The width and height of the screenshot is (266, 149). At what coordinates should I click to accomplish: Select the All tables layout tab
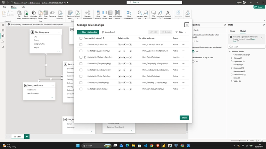[x=18, y=136]
